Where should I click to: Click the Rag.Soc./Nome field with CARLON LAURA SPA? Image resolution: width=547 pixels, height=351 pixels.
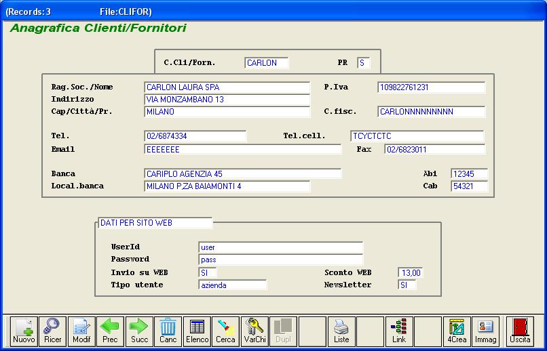click(227, 87)
